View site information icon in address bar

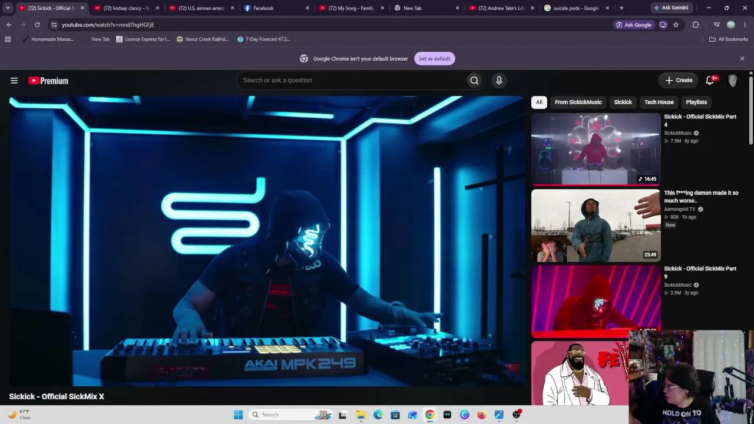(54, 25)
